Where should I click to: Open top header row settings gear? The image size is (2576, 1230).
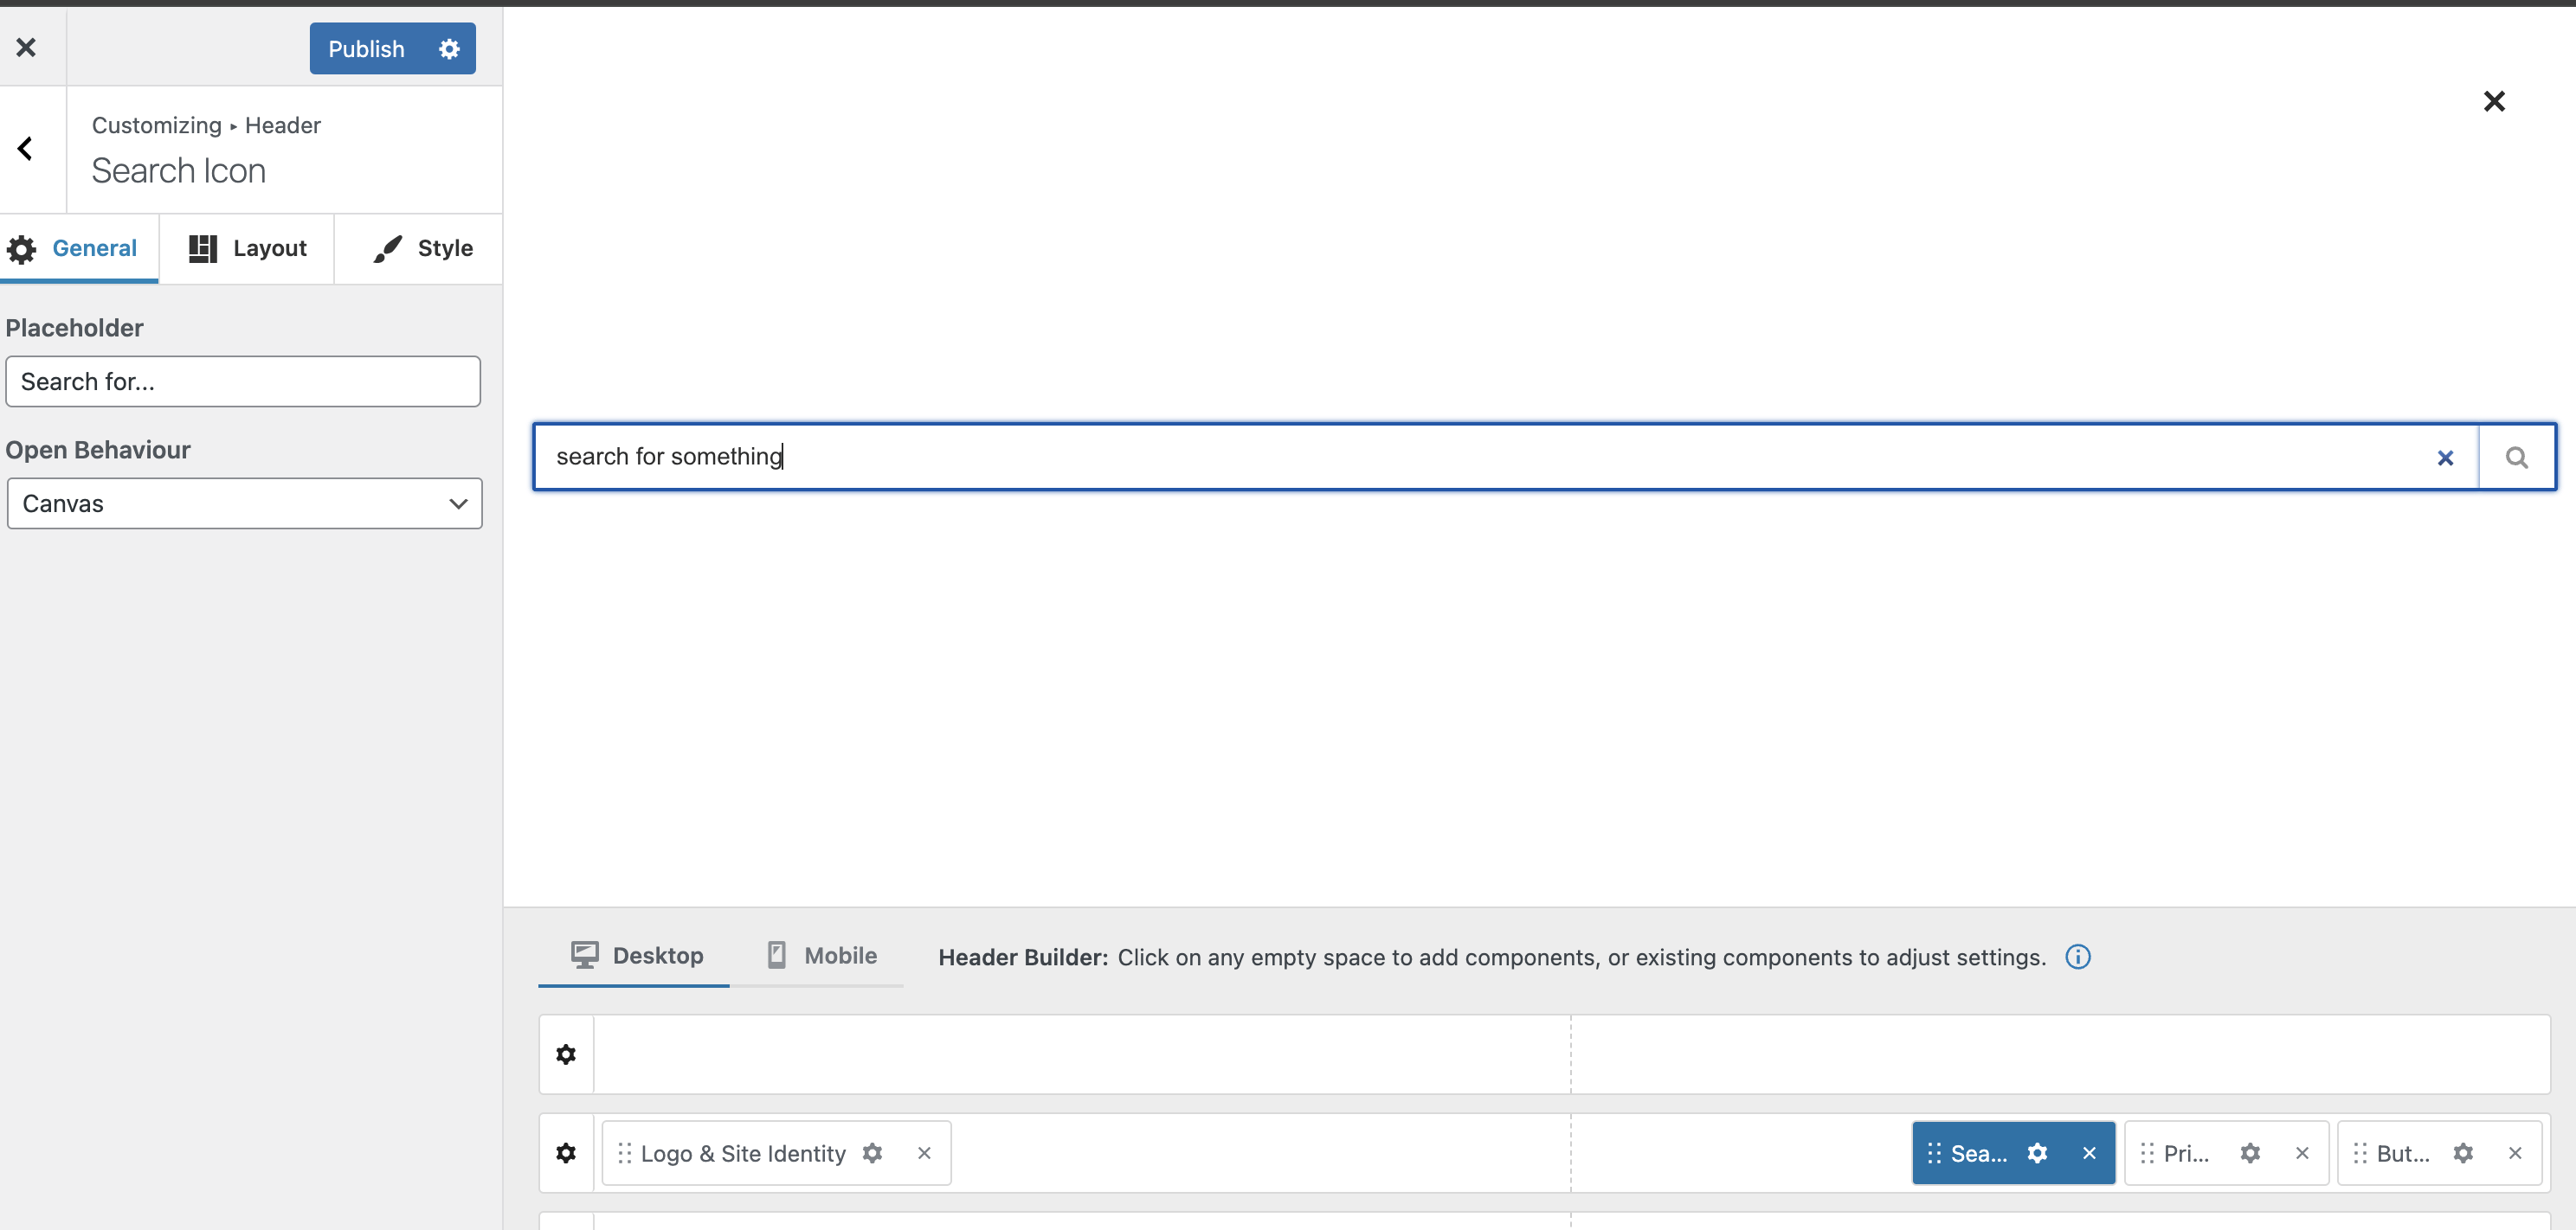tap(566, 1054)
